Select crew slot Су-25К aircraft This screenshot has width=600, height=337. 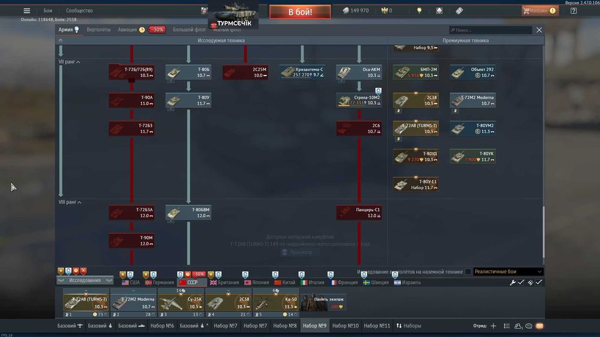[x=181, y=302]
